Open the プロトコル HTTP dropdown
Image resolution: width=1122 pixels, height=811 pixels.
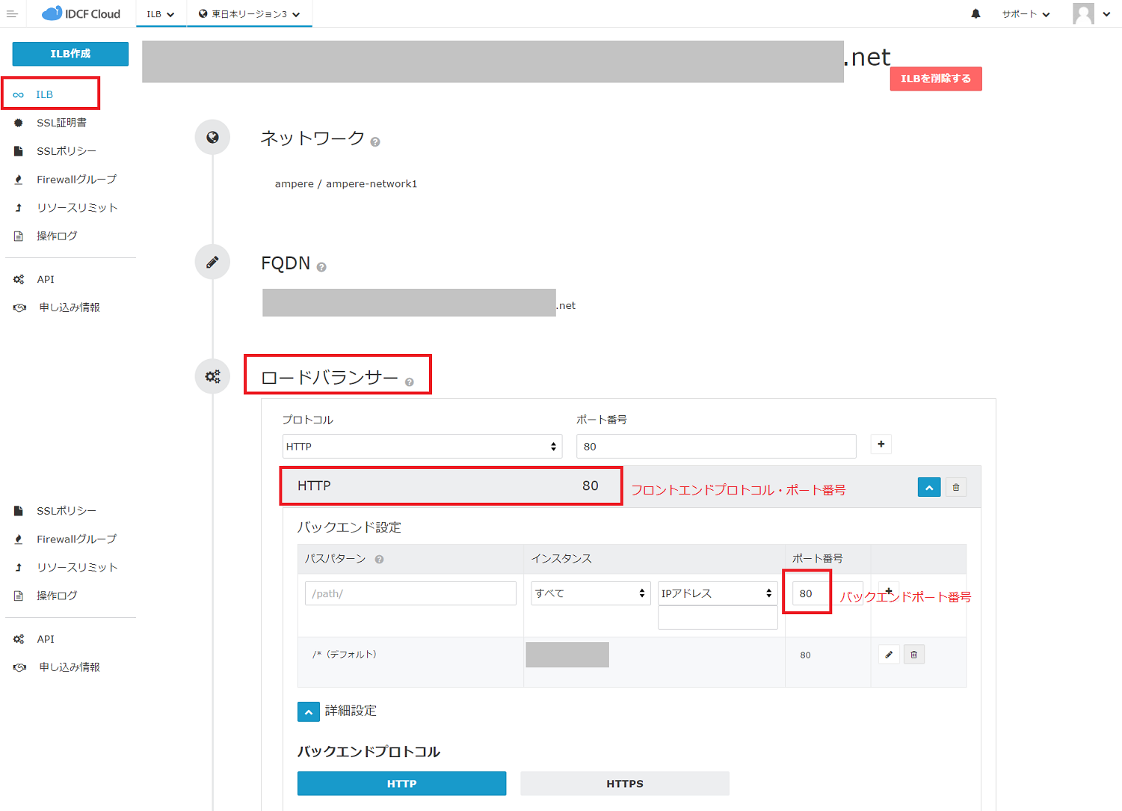pos(422,447)
